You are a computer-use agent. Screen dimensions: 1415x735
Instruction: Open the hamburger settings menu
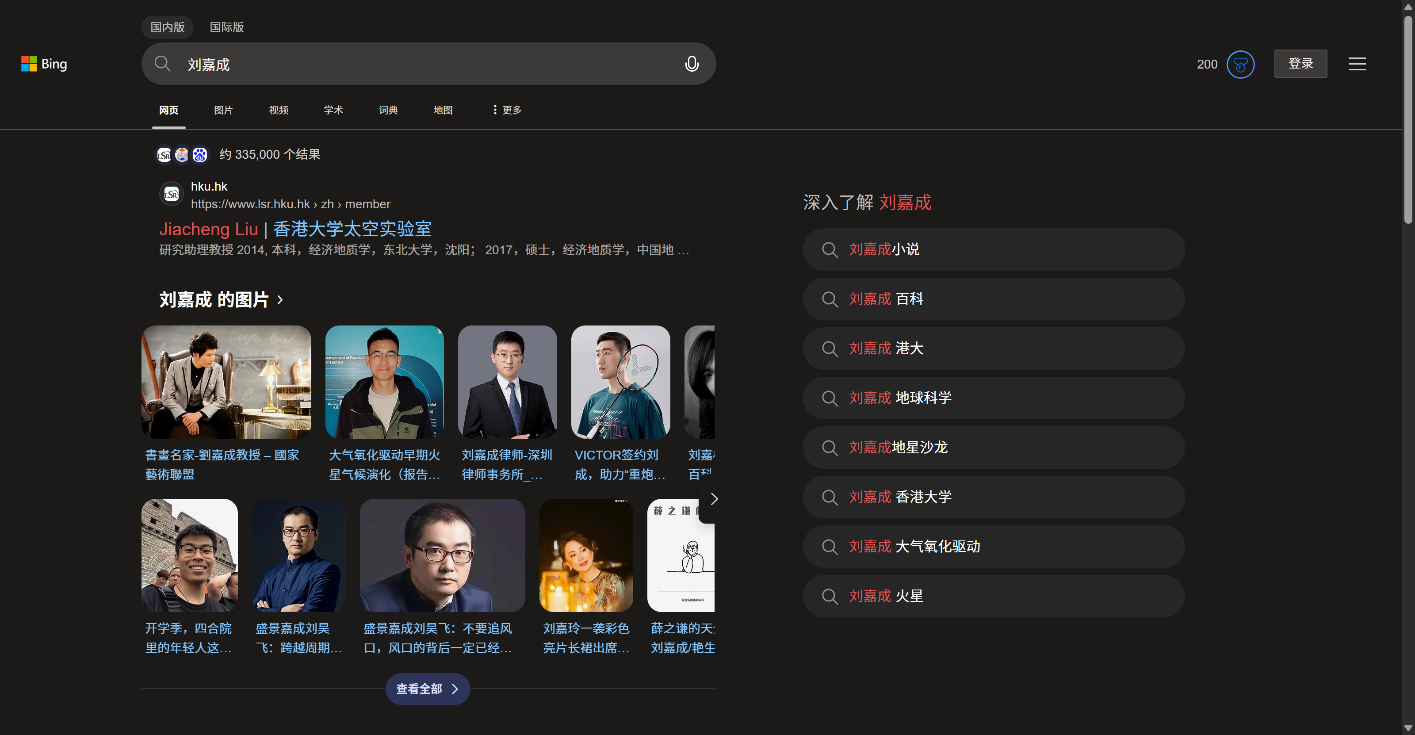click(1357, 64)
